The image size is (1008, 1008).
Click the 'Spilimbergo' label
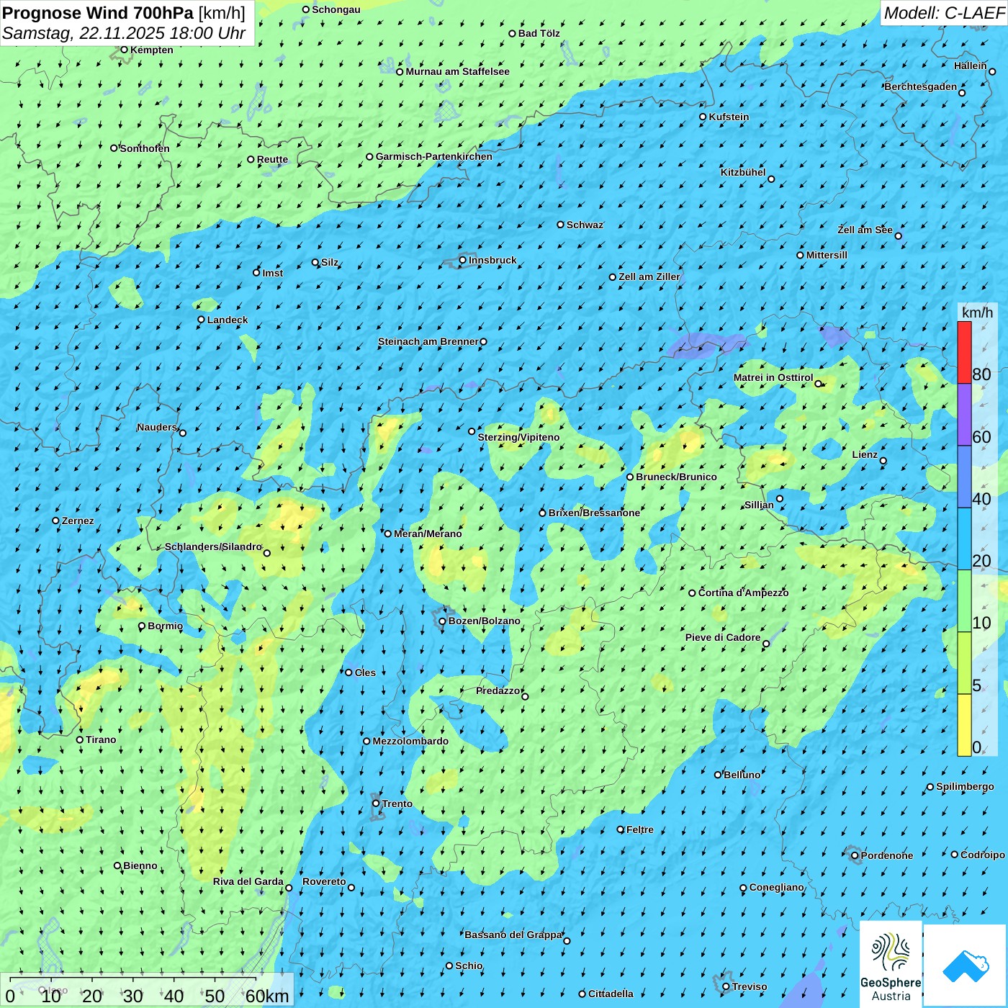pos(965,786)
